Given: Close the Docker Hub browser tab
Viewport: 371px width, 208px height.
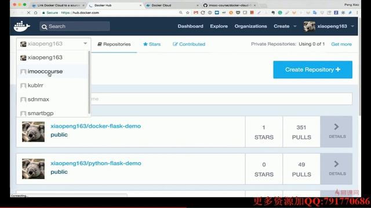Looking at the screenshot, I should (140, 5).
